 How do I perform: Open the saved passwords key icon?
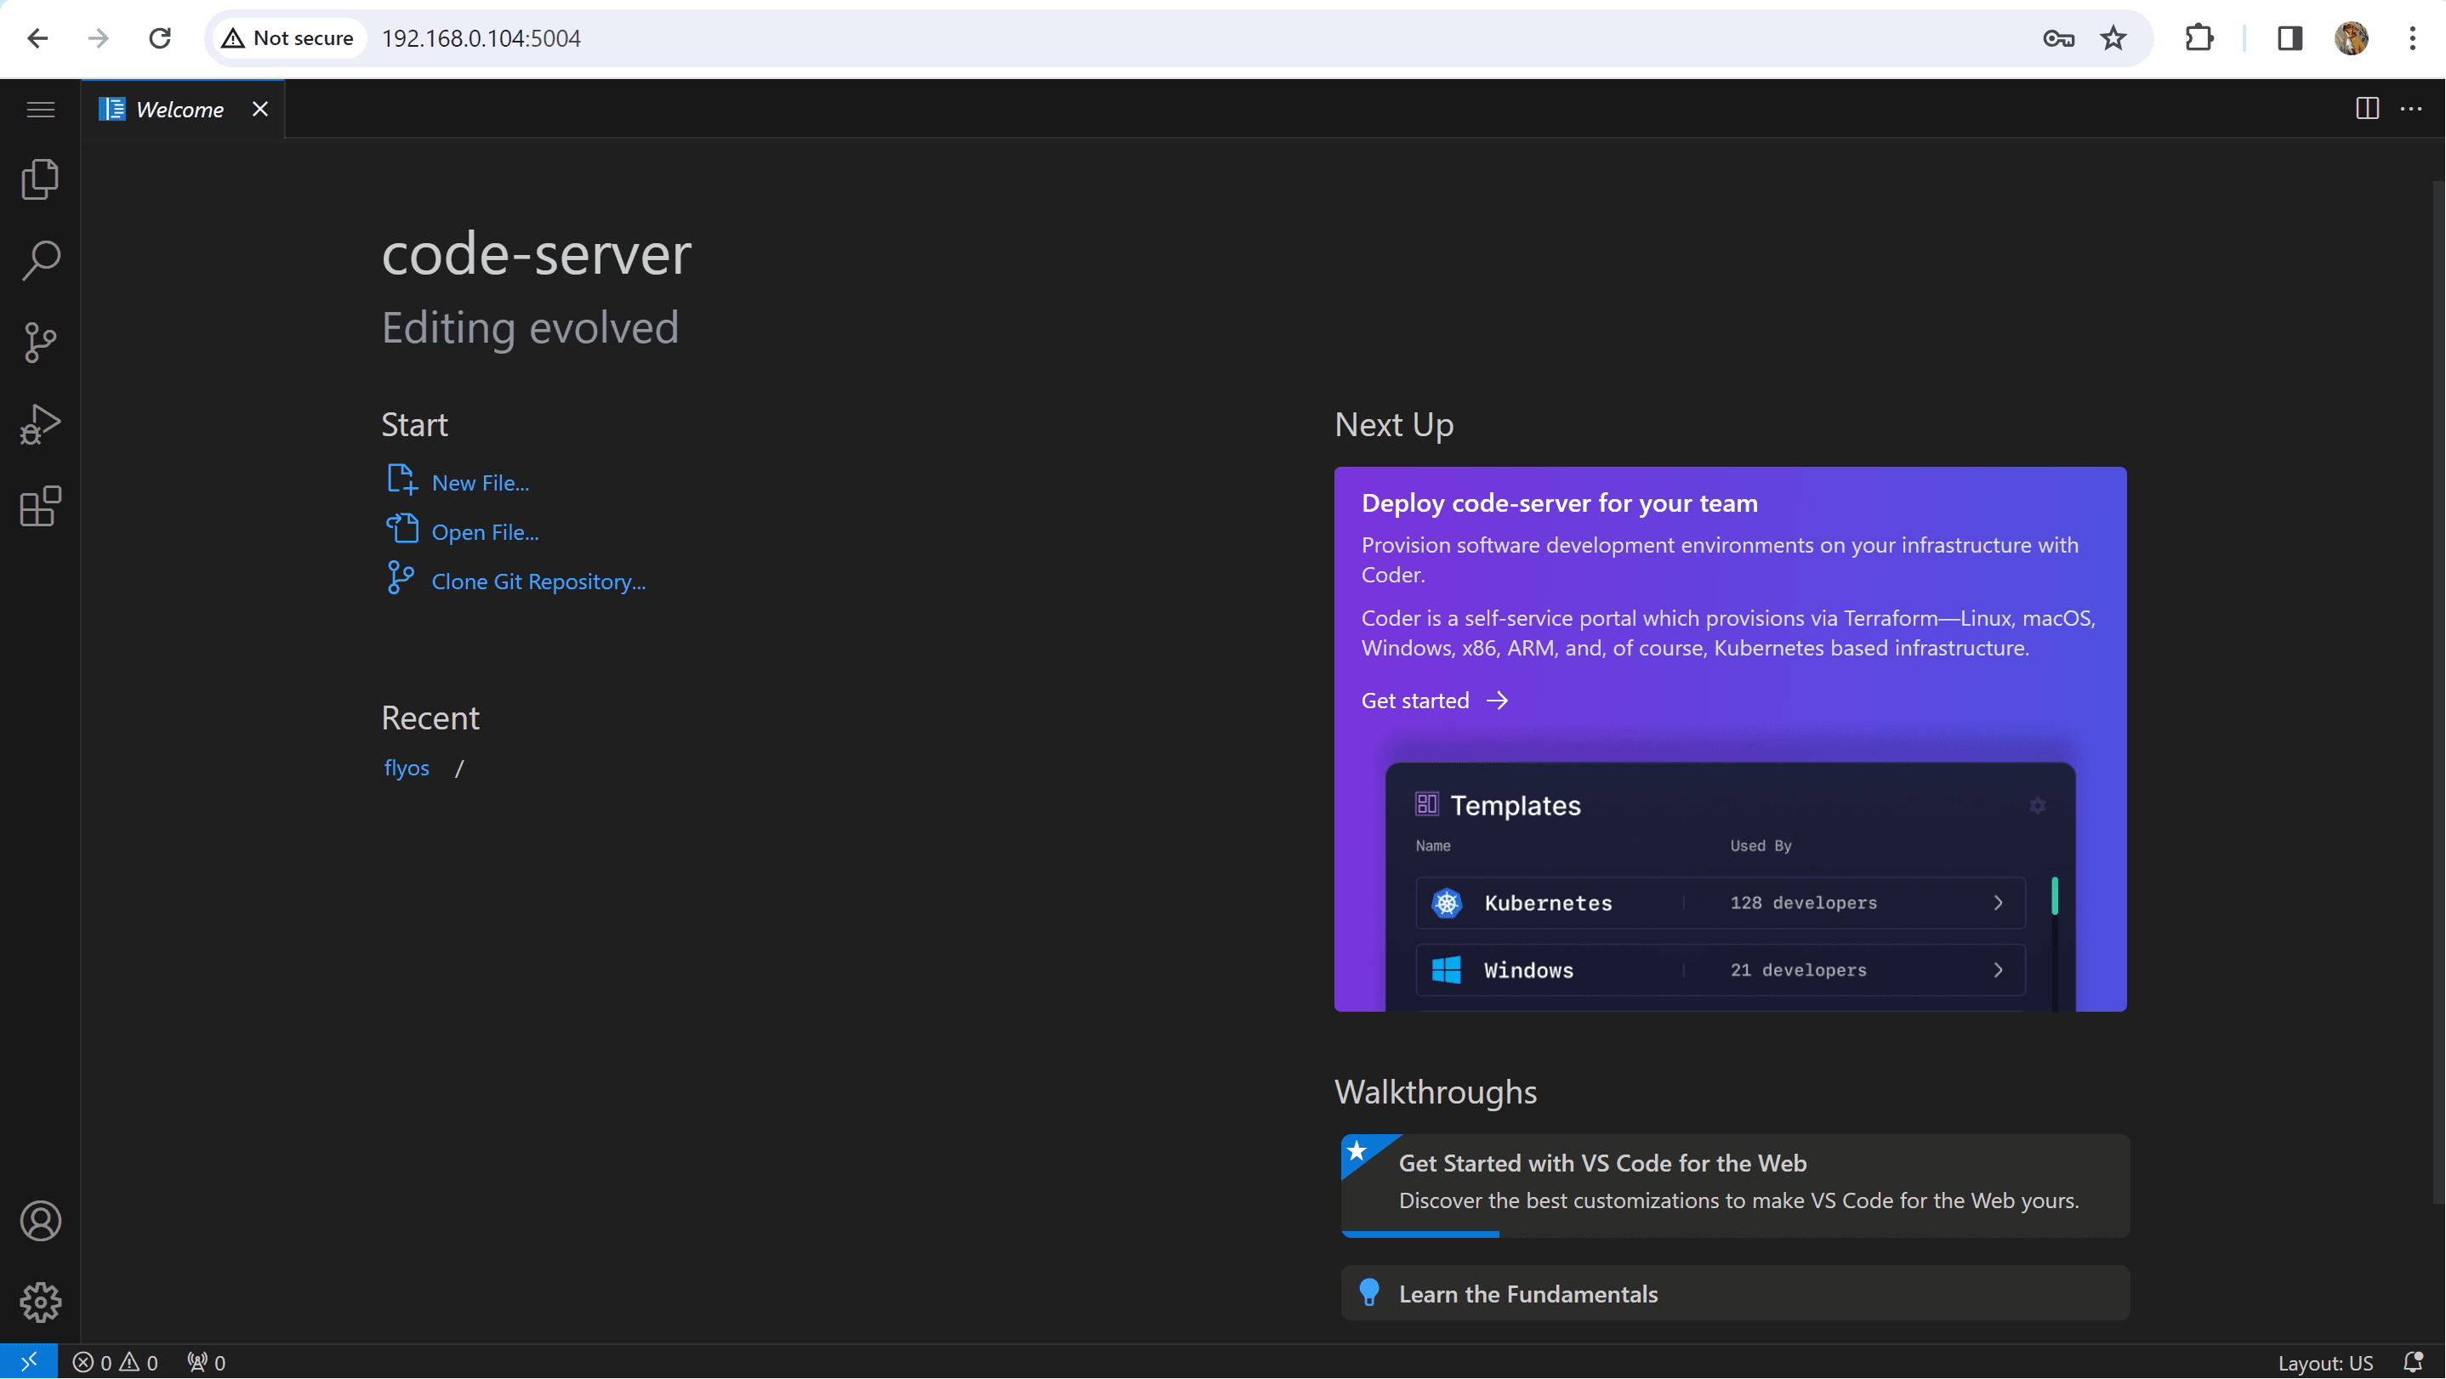coord(2058,38)
